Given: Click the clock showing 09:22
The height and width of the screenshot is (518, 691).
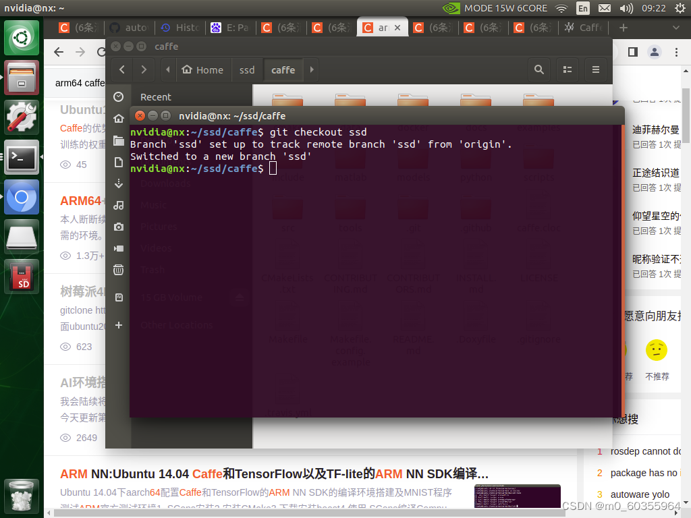Looking at the screenshot, I should (x=653, y=8).
